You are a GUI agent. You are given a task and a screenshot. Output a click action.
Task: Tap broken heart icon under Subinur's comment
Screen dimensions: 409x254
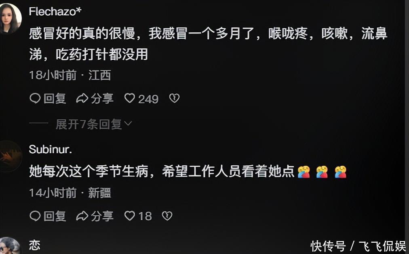click(x=167, y=216)
